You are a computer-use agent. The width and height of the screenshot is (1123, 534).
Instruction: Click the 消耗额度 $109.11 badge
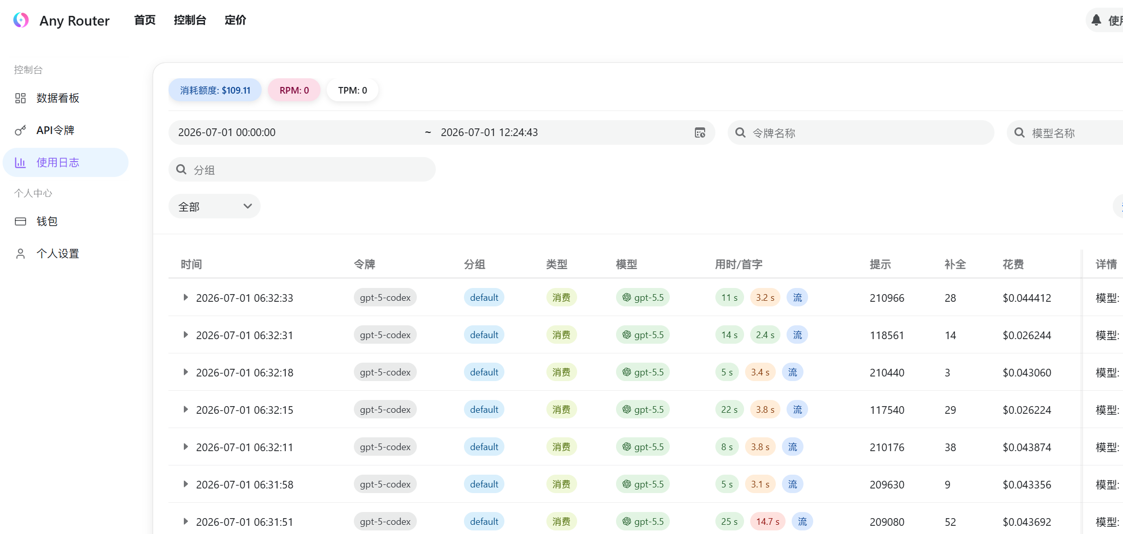215,90
